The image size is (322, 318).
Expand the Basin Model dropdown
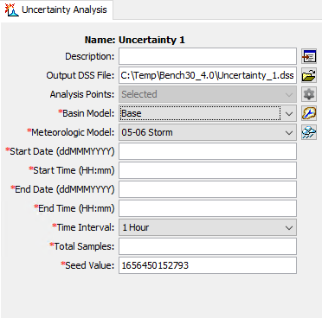point(289,113)
